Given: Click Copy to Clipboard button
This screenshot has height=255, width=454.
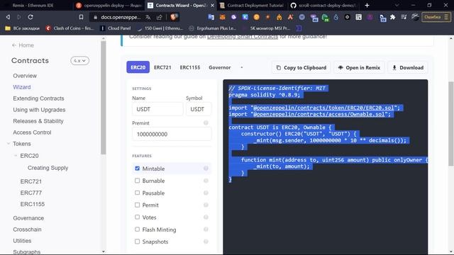Looking at the screenshot, I should tap(301, 68).
